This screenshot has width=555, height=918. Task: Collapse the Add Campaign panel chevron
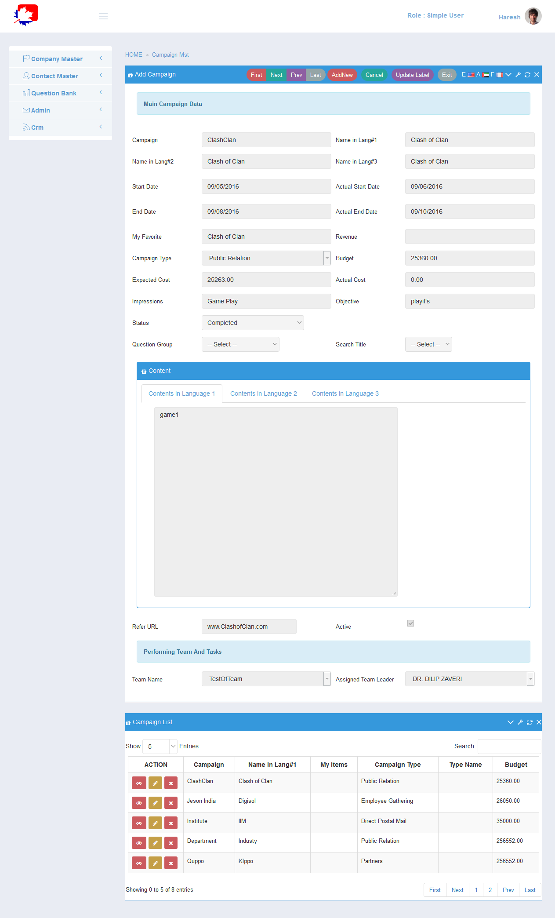pyautogui.click(x=508, y=75)
